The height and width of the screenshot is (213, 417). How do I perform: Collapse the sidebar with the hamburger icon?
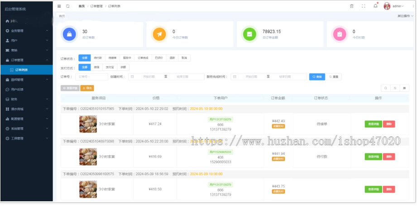click(59, 6)
